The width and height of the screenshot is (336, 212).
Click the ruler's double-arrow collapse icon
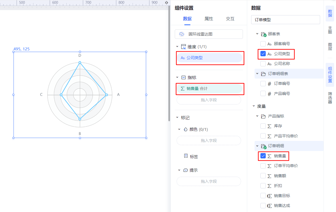click(x=167, y=3)
